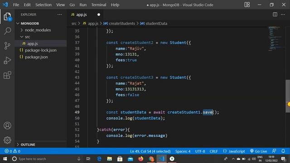Click the VS Code logo icon

click(x=5, y=5)
